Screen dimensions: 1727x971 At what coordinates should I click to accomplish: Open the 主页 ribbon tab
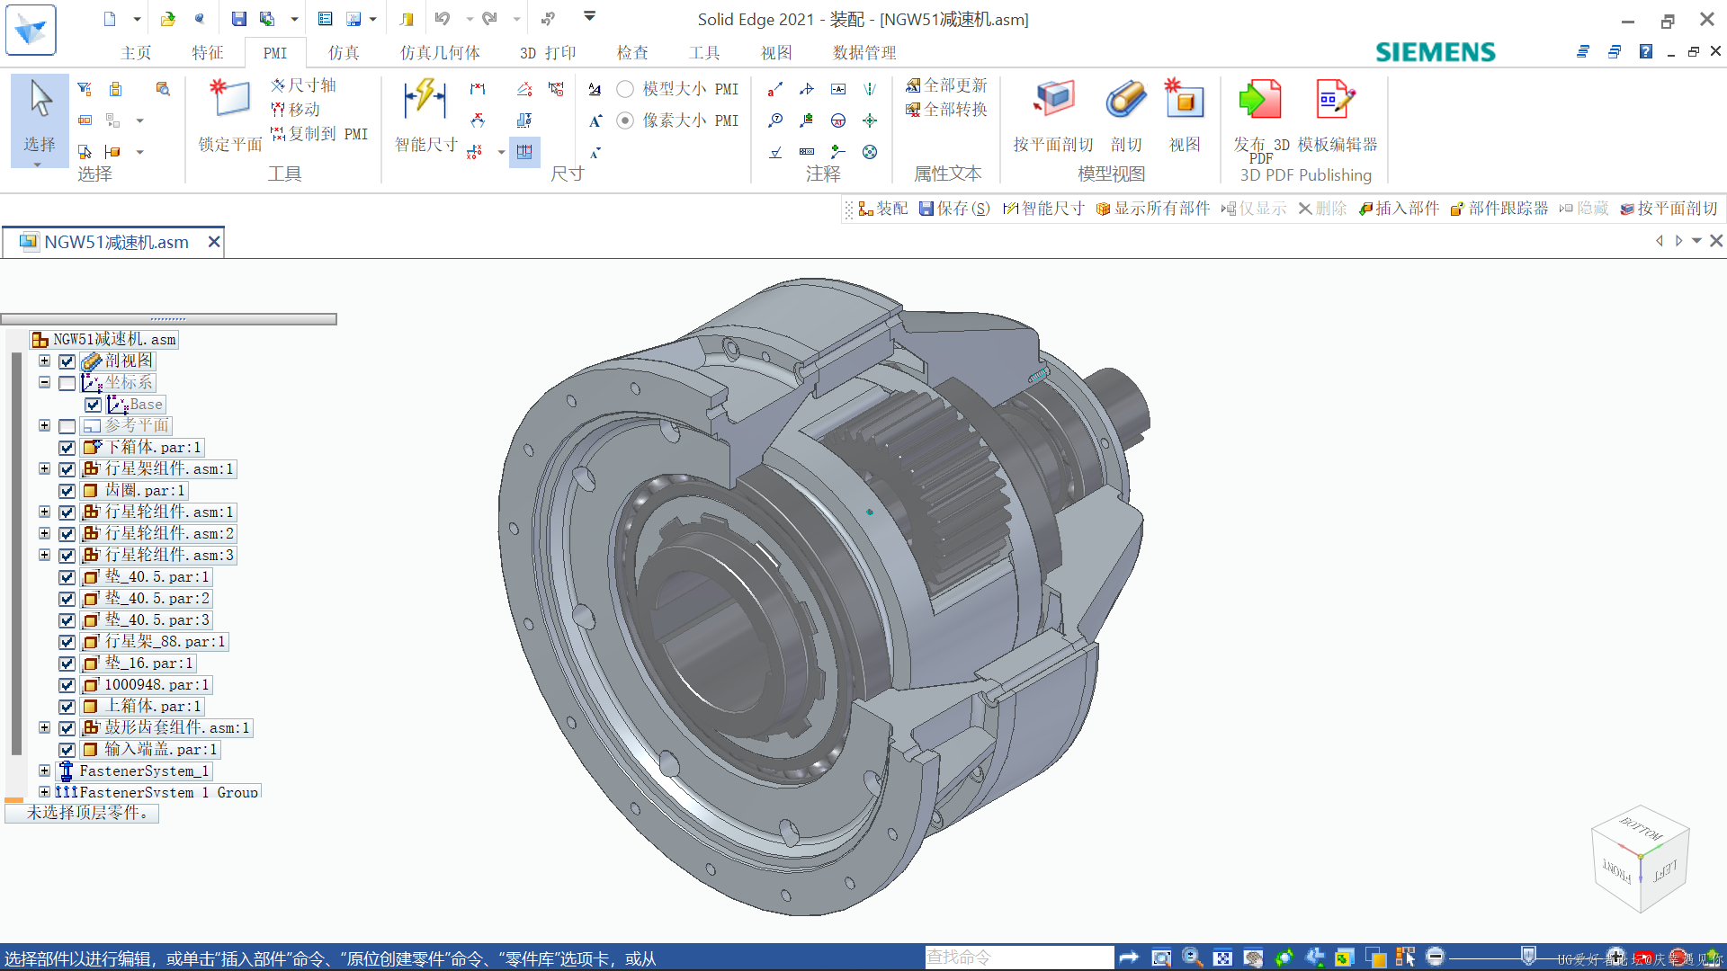pyautogui.click(x=136, y=53)
